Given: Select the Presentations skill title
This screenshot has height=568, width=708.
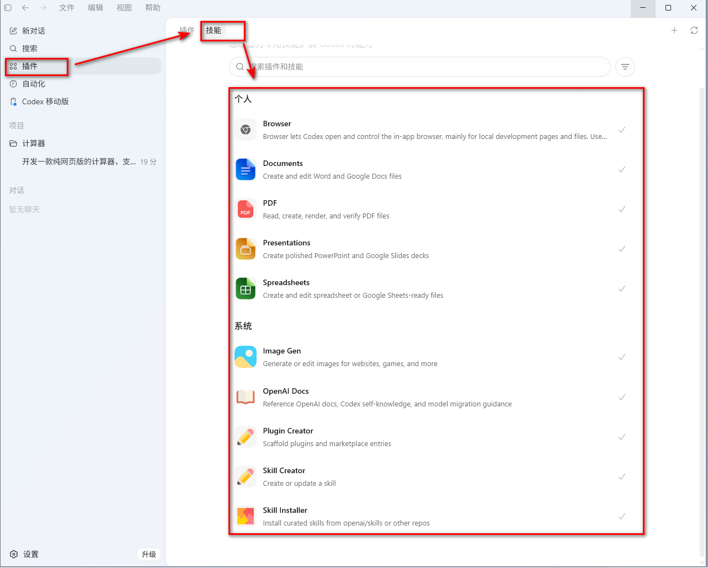Looking at the screenshot, I should point(287,243).
